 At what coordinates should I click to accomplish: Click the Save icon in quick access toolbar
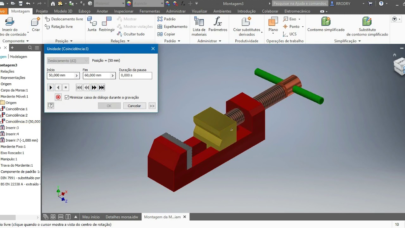[21, 3]
